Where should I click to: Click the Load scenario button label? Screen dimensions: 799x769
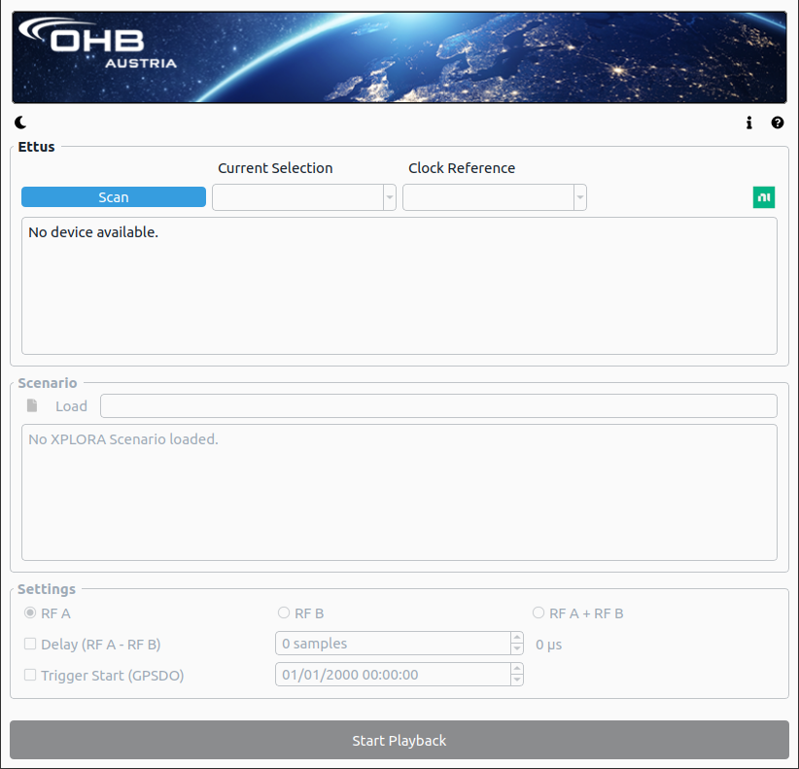[71, 406]
